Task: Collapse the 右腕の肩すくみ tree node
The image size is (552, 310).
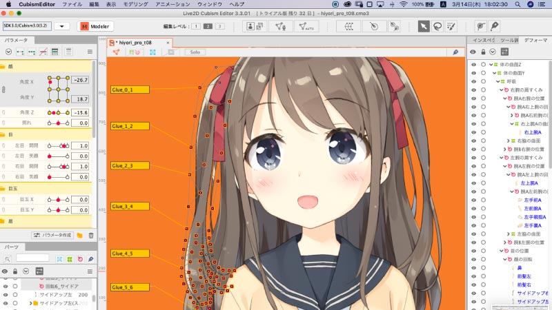Action: 502,90
